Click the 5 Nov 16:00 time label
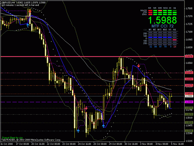Screen dimensions: 194x146 (178, 144)
